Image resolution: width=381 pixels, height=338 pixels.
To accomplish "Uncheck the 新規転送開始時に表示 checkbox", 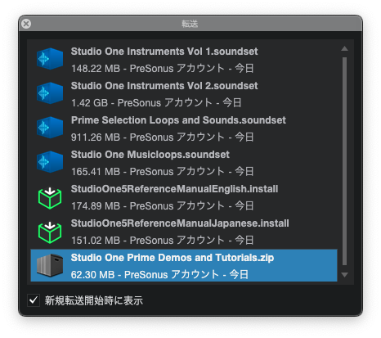I will 34,300.
